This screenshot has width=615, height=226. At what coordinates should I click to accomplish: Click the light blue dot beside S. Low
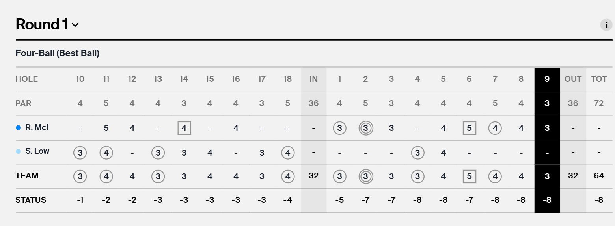(x=18, y=151)
